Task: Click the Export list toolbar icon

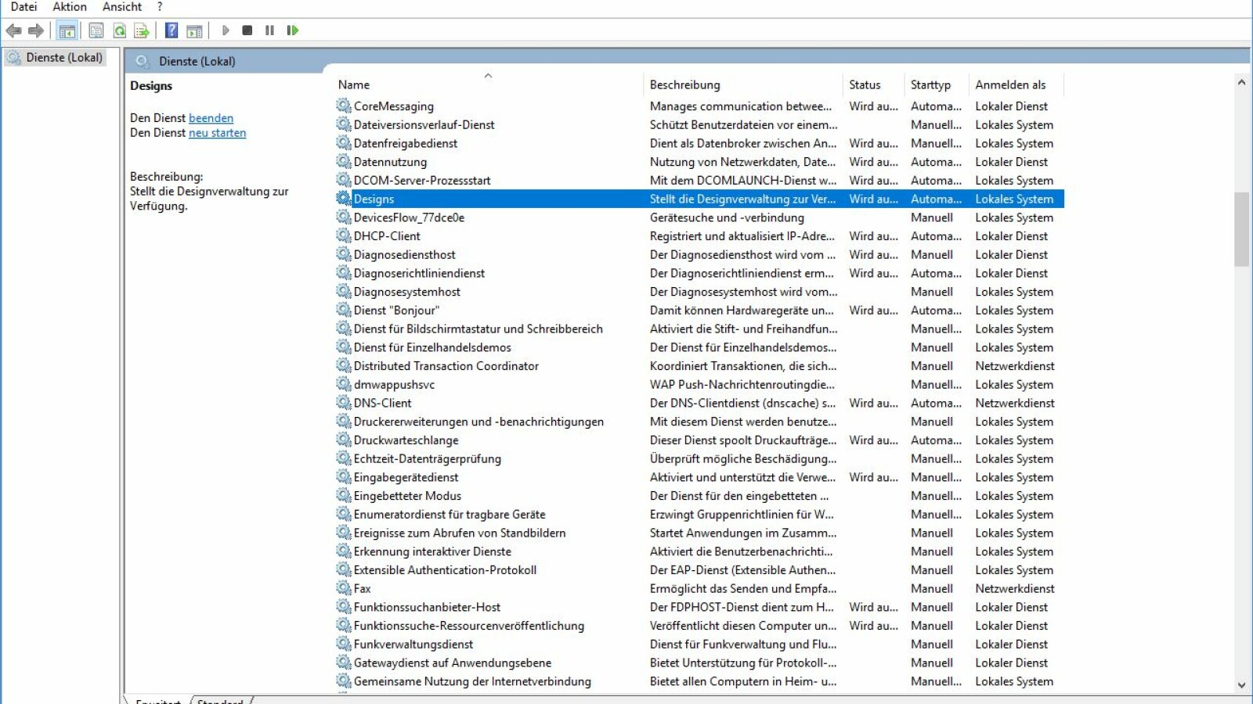Action: (x=142, y=31)
